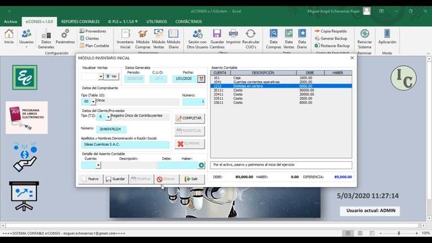432x243 pixels.
Task: Add detail line with green plus icon
Action: point(201,165)
